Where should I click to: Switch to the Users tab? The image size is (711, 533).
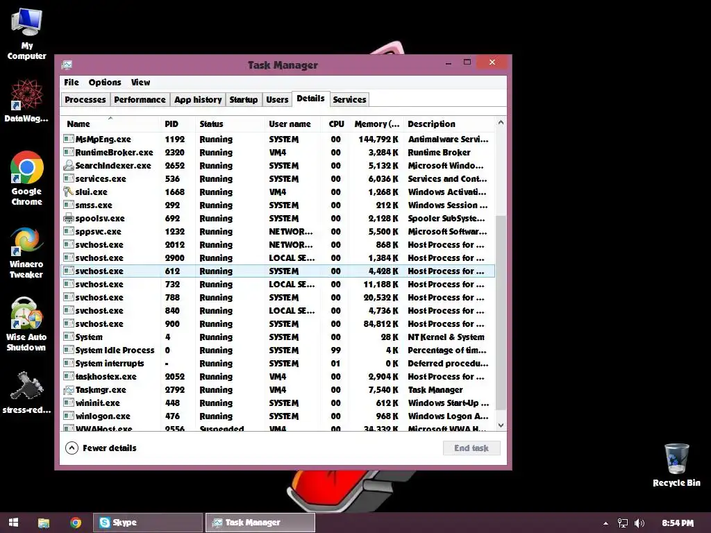pos(277,99)
